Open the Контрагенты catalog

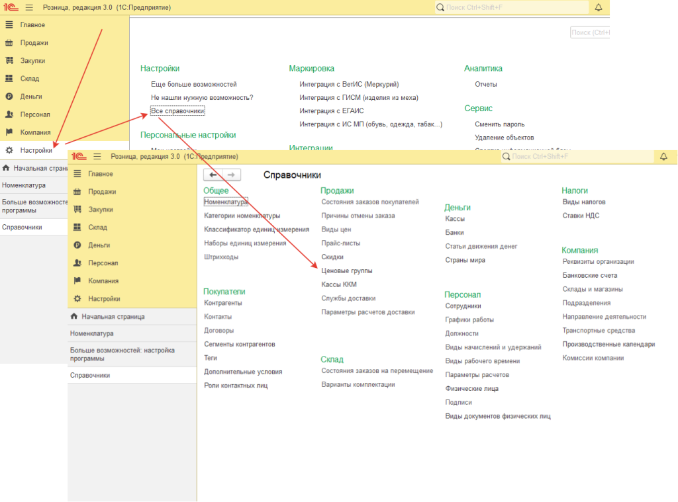223,303
